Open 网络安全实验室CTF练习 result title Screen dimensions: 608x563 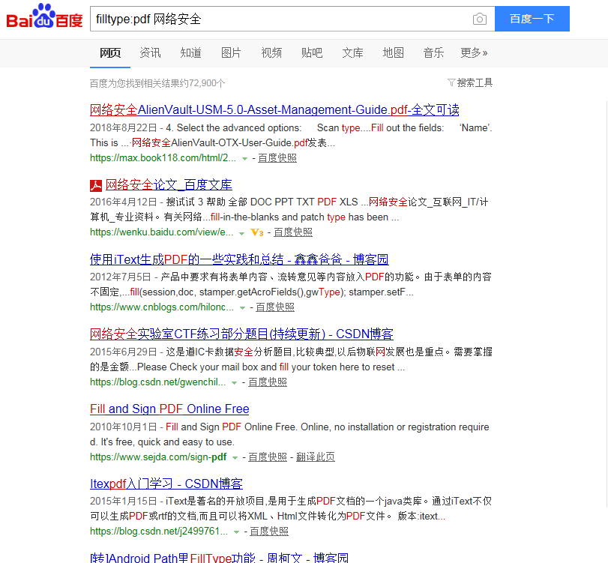(x=241, y=334)
